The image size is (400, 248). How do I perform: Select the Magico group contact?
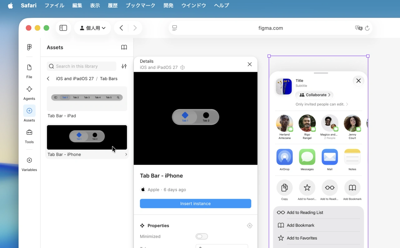pyautogui.click(x=330, y=127)
